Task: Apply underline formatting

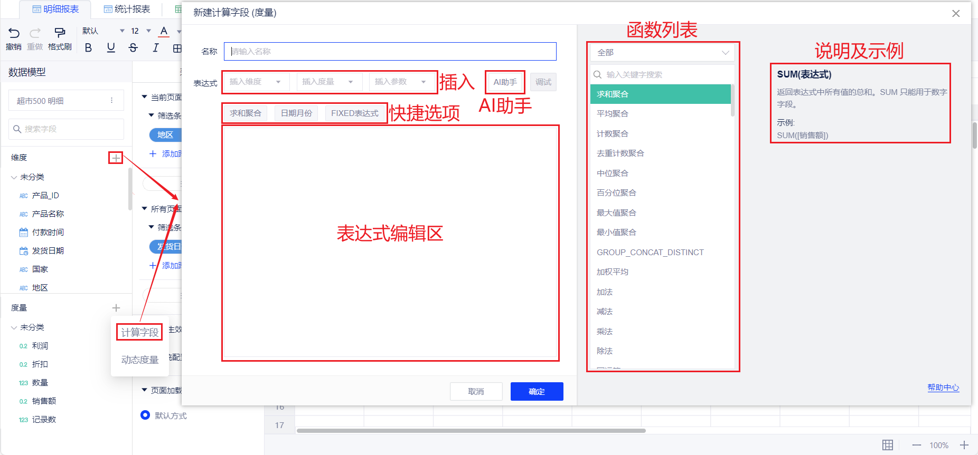Action: (111, 48)
